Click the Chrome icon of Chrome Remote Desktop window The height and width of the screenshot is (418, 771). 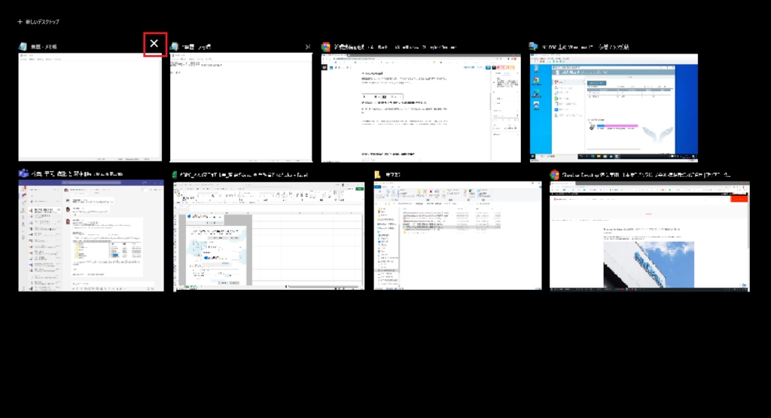(x=554, y=175)
